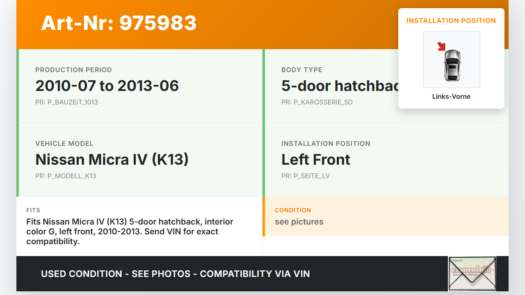Click the red arrow on car diagram
Viewport: 525px width, 295px height.
point(441,46)
